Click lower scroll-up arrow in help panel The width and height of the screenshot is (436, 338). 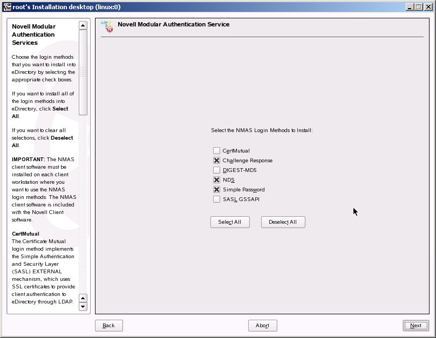[x=83, y=298]
